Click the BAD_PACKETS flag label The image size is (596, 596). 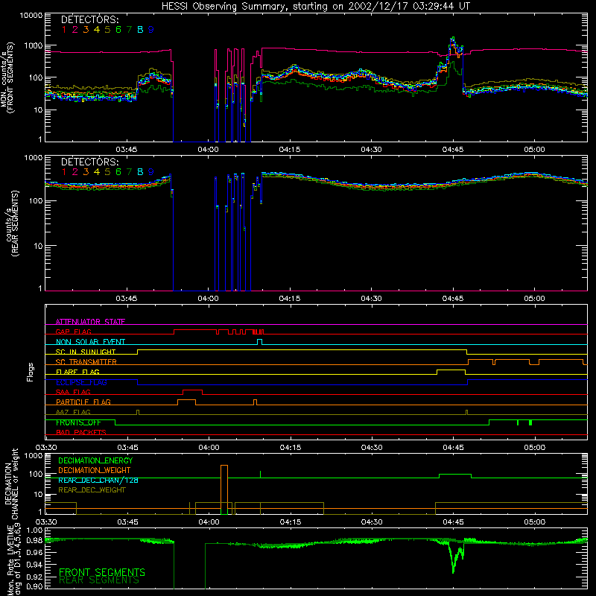point(81,432)
